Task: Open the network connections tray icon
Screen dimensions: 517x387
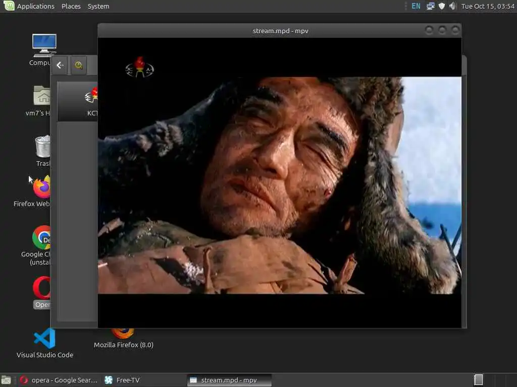Action: [x=430, y=6]
